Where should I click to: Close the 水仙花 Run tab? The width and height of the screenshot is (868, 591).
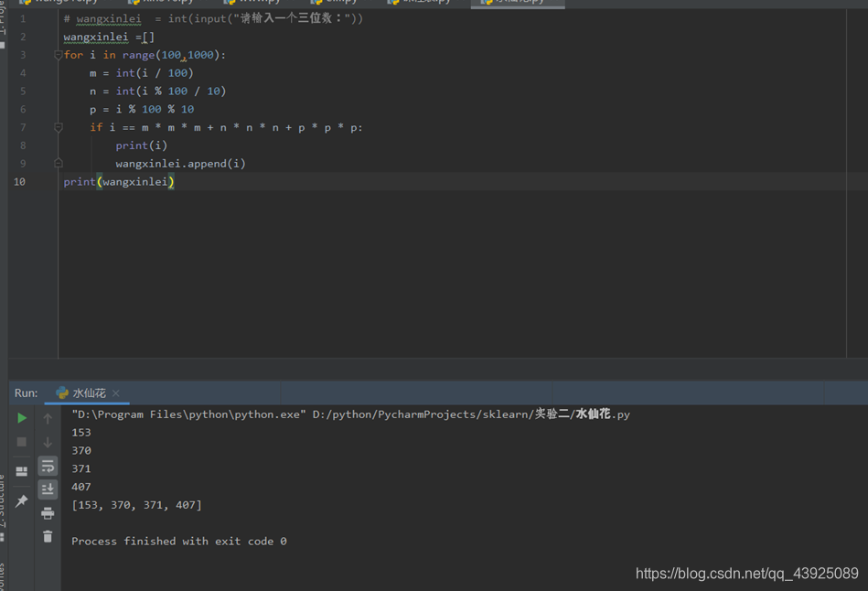(x=115, y=393)
